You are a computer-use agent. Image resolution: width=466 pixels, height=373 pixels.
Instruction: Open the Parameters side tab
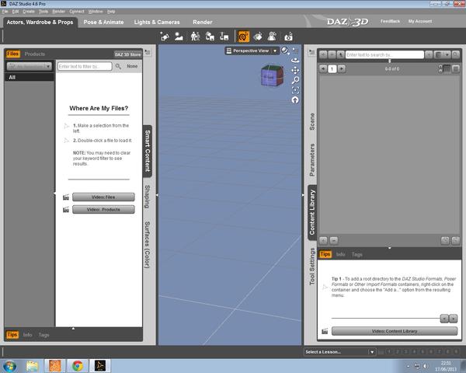312,160
